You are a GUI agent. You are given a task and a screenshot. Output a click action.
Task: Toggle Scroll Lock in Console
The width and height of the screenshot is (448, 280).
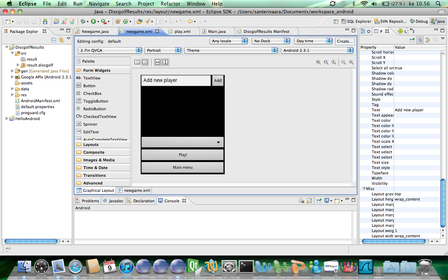tap(309, 201)
